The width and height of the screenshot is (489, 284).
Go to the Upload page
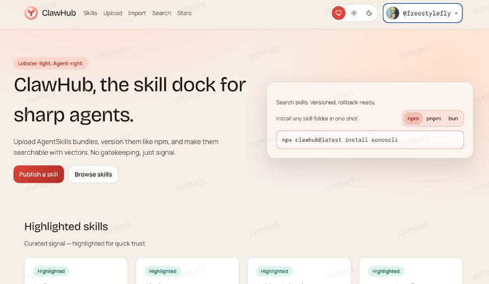point(112,13)
